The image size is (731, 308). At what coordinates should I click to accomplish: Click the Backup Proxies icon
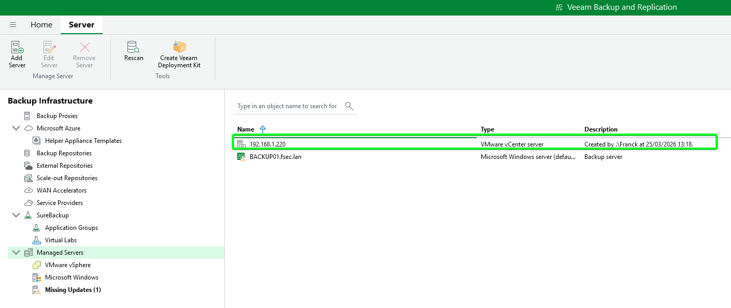click(27, 116)
